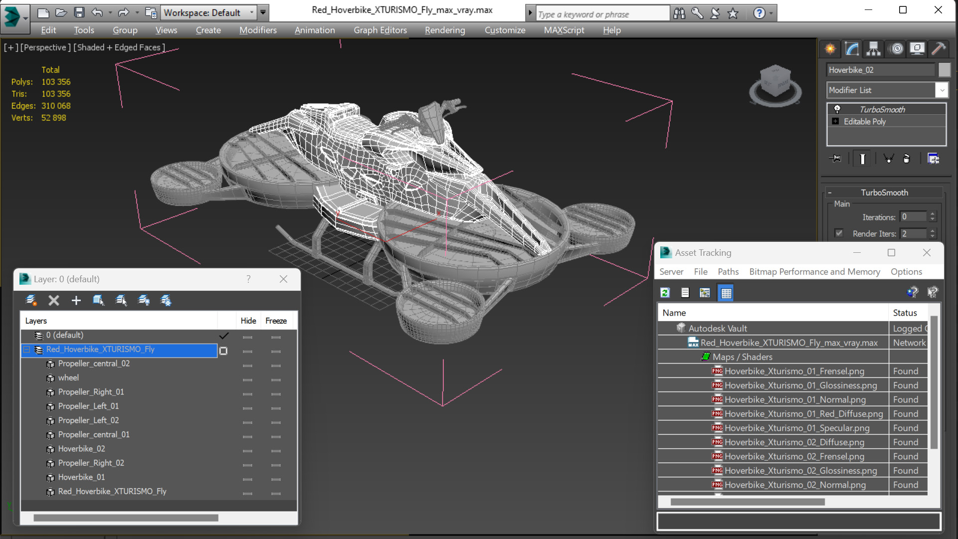This screenshot has height=539, width=958.
Task: Click the New Scene icon
Action: click(x=43, y=12)
